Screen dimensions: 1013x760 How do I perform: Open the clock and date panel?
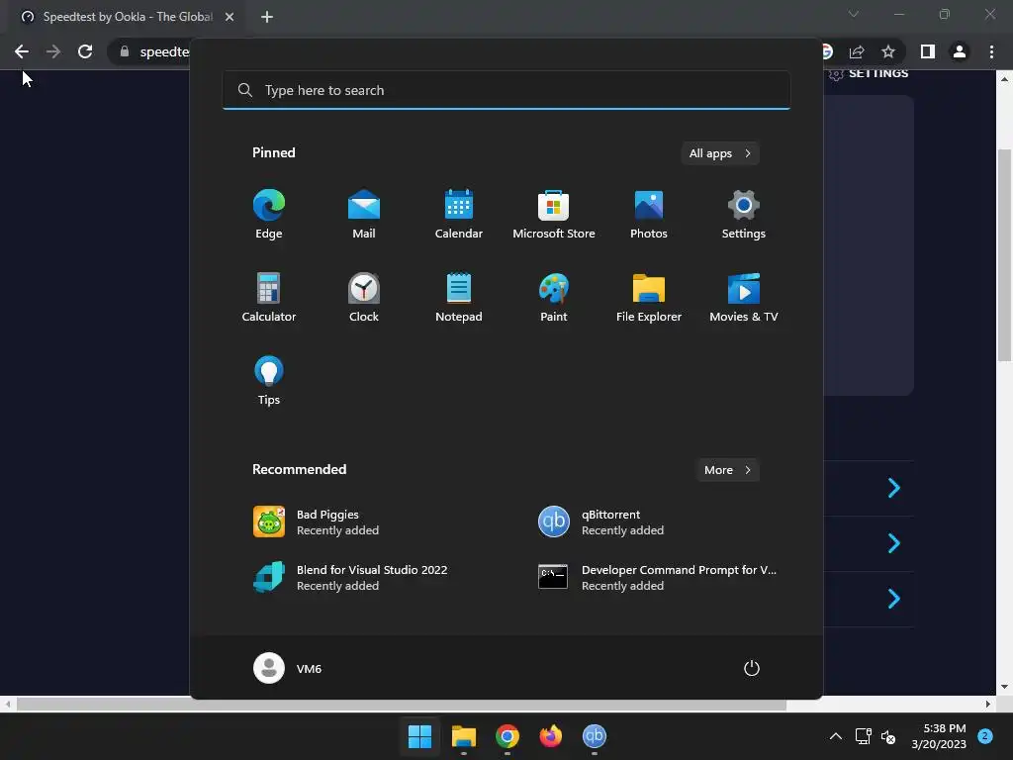click(x=939, y=736)
